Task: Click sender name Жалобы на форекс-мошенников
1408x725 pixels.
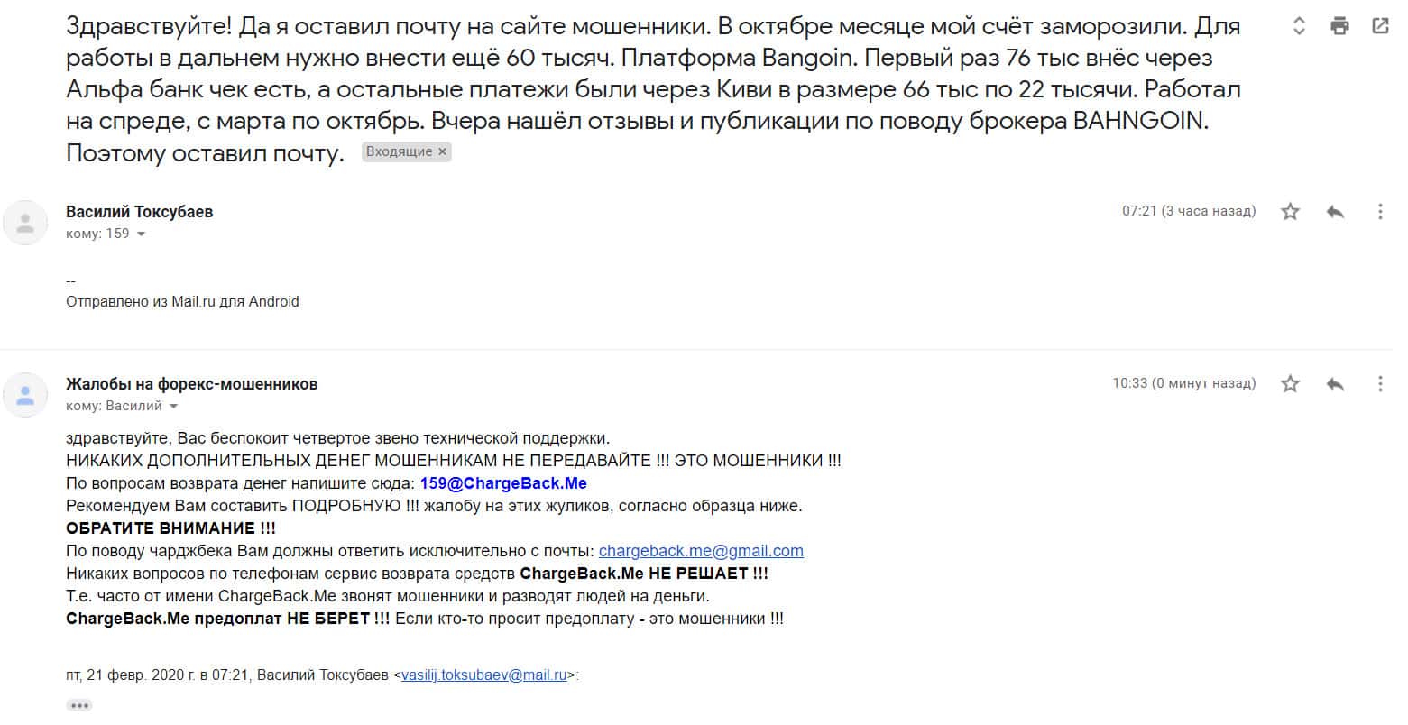Action: point(191,384)
